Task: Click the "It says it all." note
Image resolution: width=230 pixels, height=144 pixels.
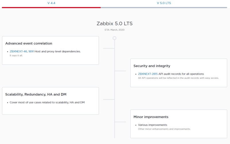Action: 16,55
